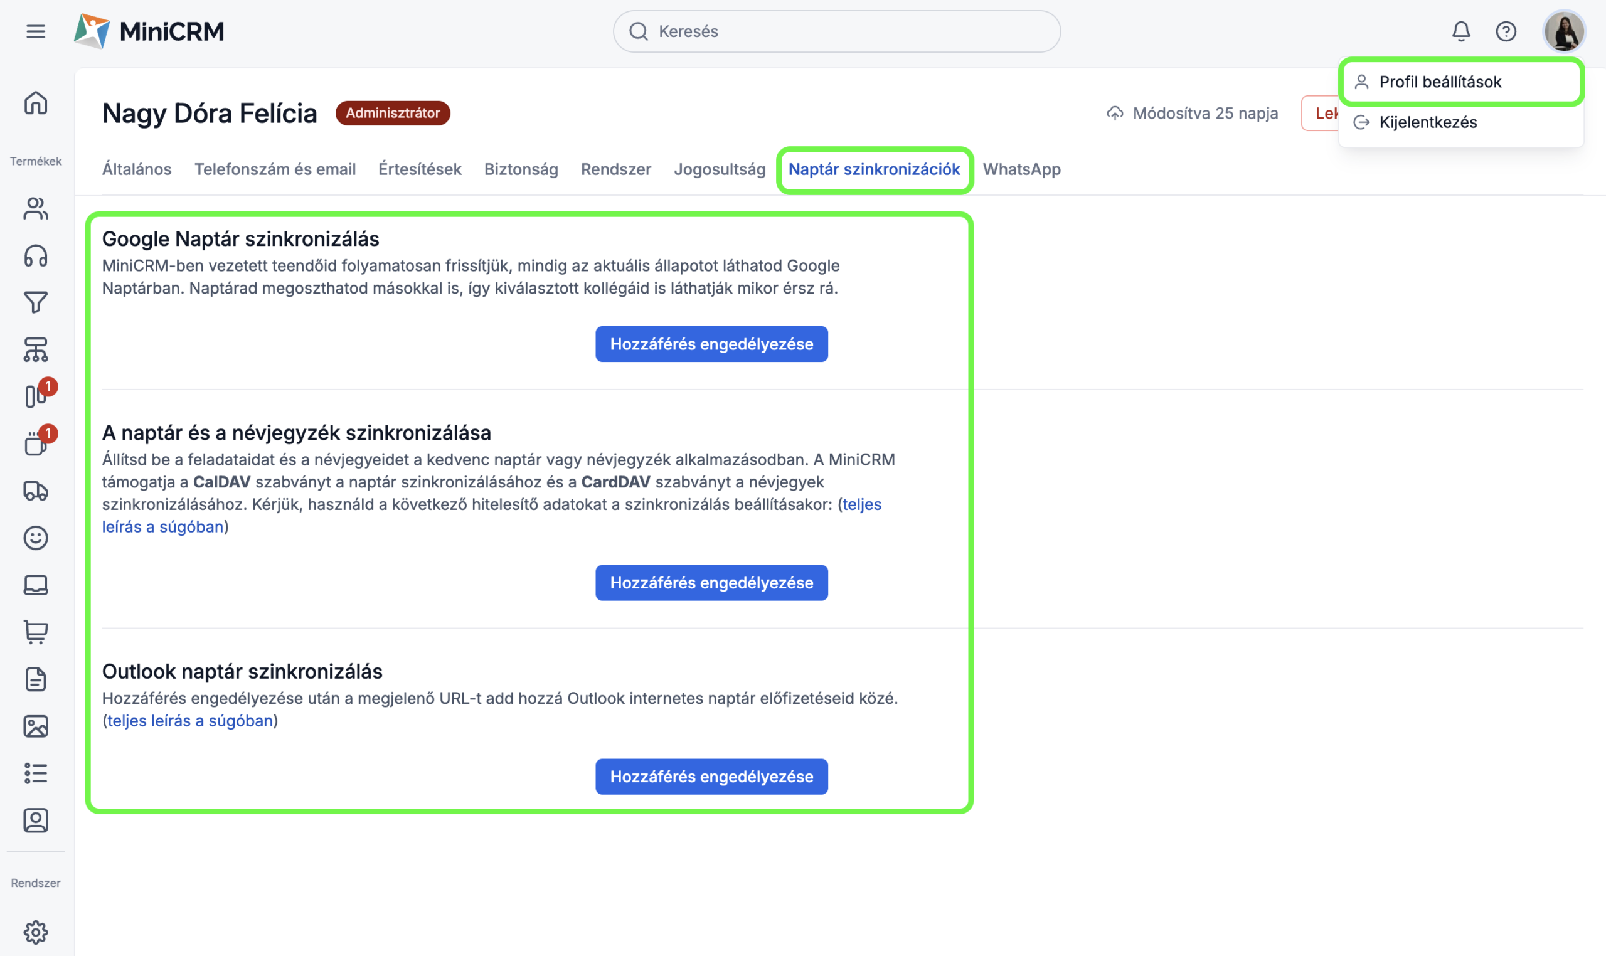Focus the Keresés search field

tap(838, 31)
